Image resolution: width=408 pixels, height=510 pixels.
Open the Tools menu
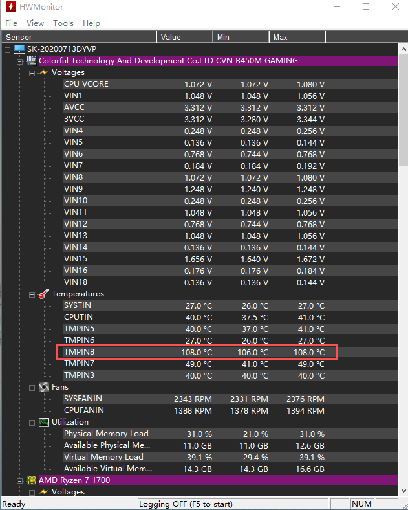(x=63, y=23)
